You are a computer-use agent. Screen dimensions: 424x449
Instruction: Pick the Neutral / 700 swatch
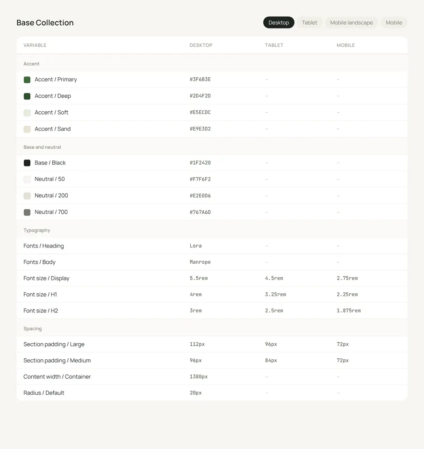tap(27, 212)
